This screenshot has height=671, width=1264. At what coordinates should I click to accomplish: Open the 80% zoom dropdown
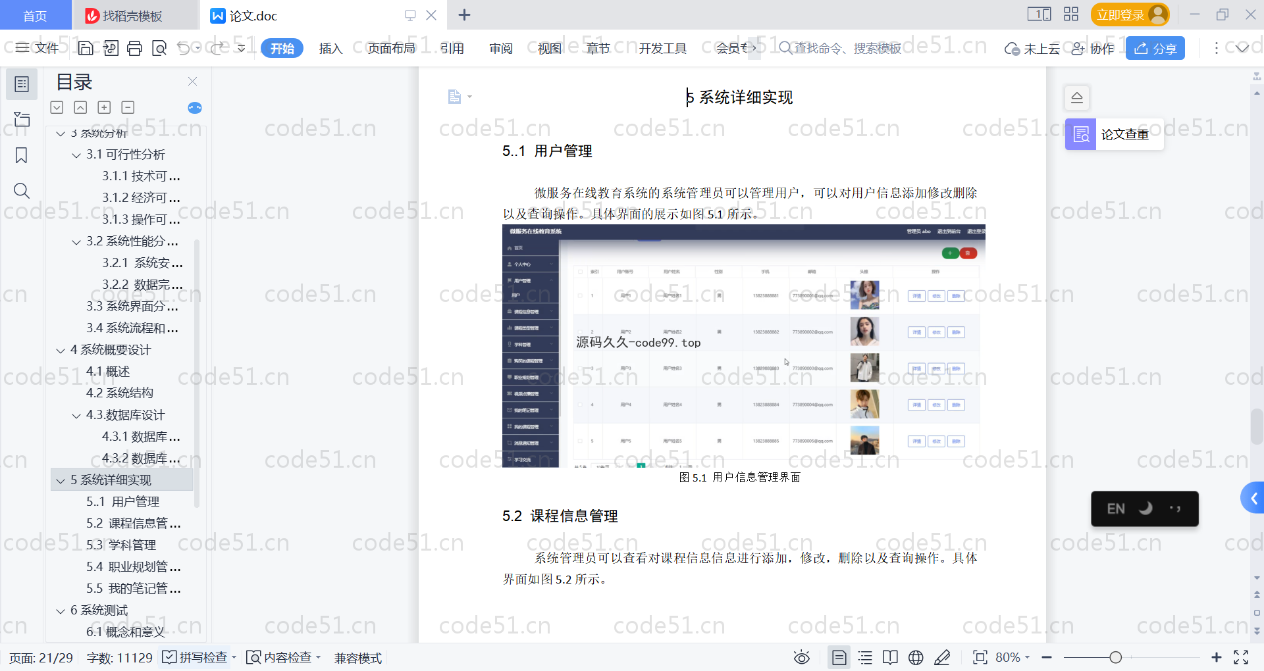[x=1013, y=657]
